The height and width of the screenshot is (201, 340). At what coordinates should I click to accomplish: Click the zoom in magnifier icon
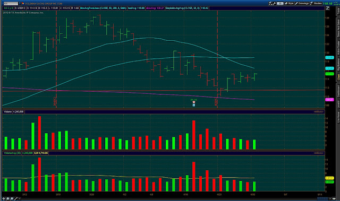pos(8,199)
